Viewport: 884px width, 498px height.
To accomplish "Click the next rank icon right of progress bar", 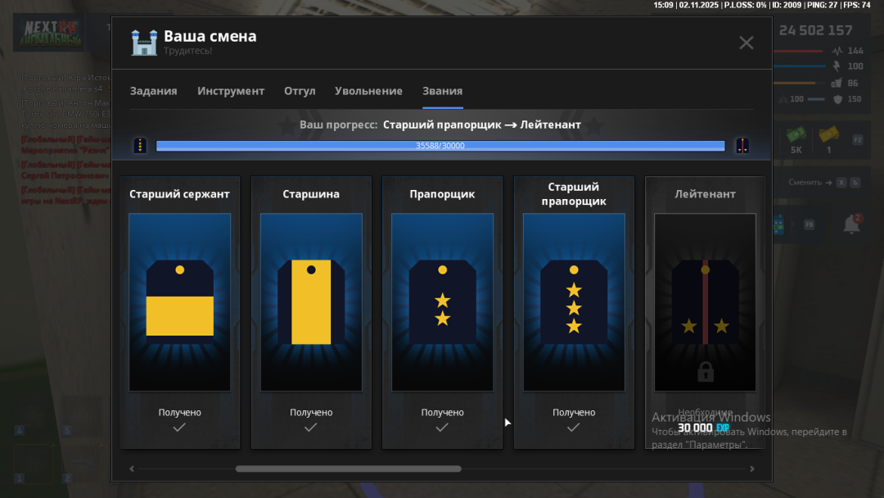I will pos(742,145).
